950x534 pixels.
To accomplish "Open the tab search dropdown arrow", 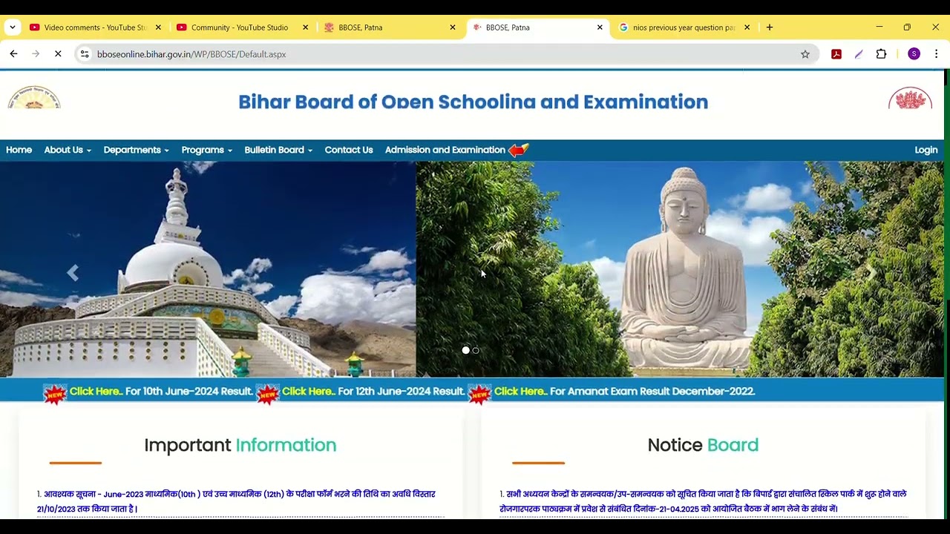I will [x=13, y=27].
